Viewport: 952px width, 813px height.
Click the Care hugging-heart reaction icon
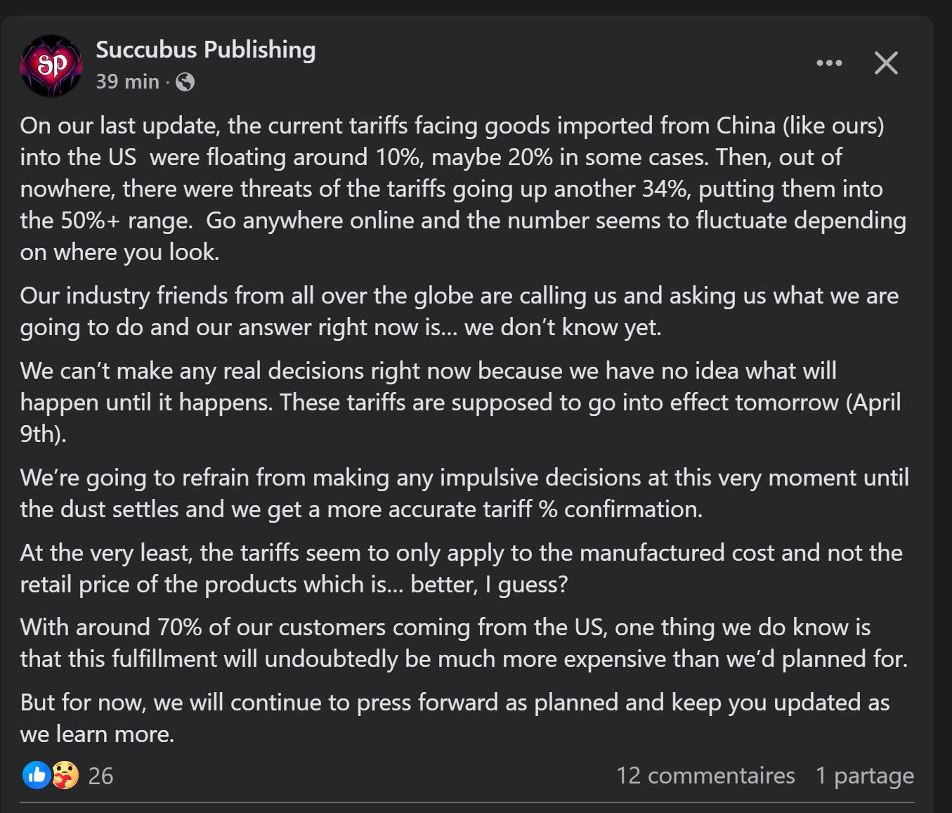click(x=65, y=775)
